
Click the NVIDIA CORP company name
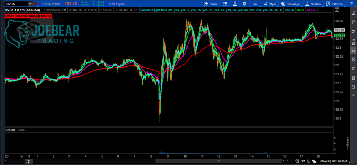click(52, 4)
